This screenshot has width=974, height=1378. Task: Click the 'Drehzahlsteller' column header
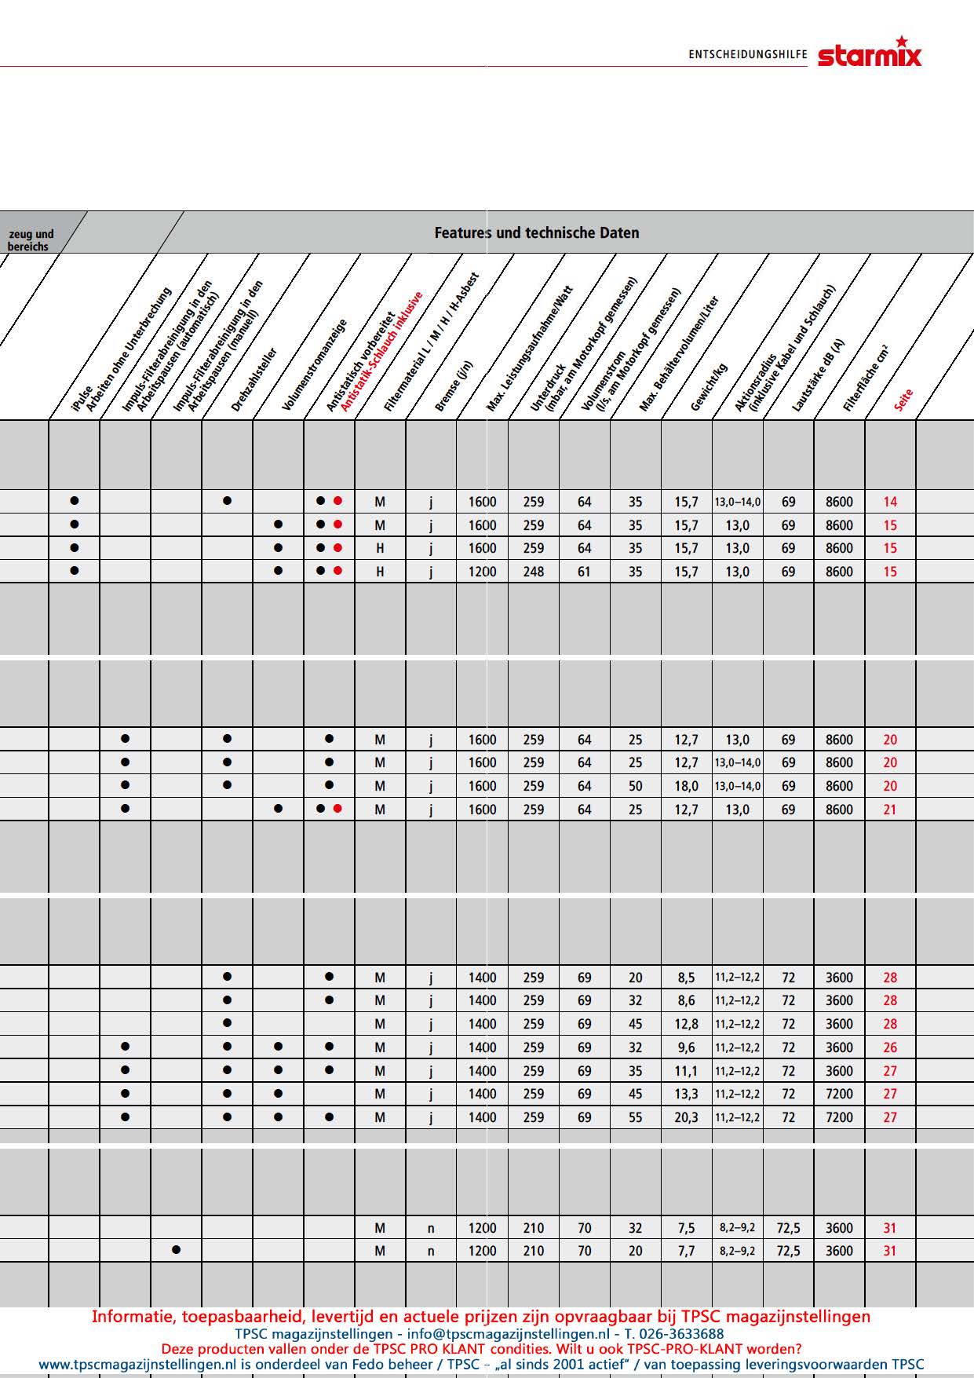(254, 379)
